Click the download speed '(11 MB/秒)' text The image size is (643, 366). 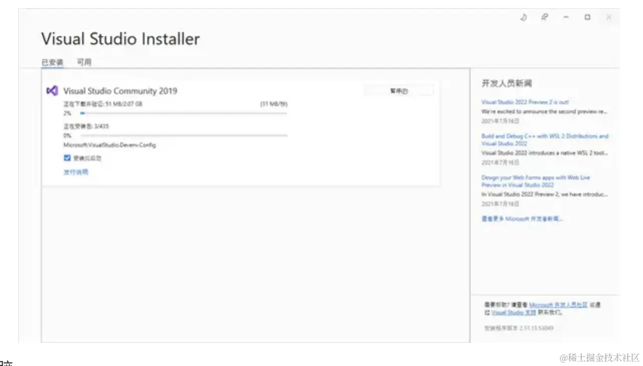pyautogui.click(x=274, y=104)
